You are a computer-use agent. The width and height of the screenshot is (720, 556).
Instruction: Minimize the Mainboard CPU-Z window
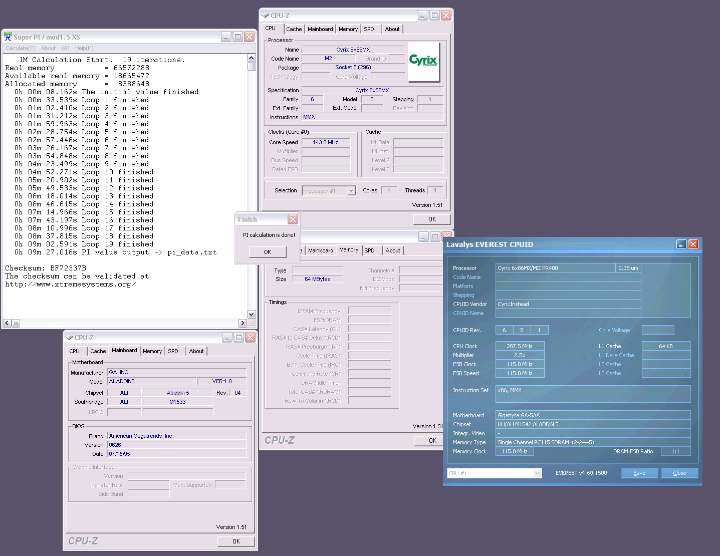pos(227,337)
